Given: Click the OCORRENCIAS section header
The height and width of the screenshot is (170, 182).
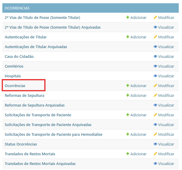Looking at the screenshot, I should [17, 8].
